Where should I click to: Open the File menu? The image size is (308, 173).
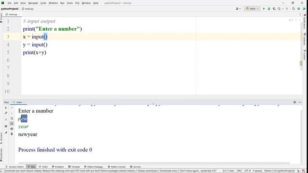click(x=10, y=3)
